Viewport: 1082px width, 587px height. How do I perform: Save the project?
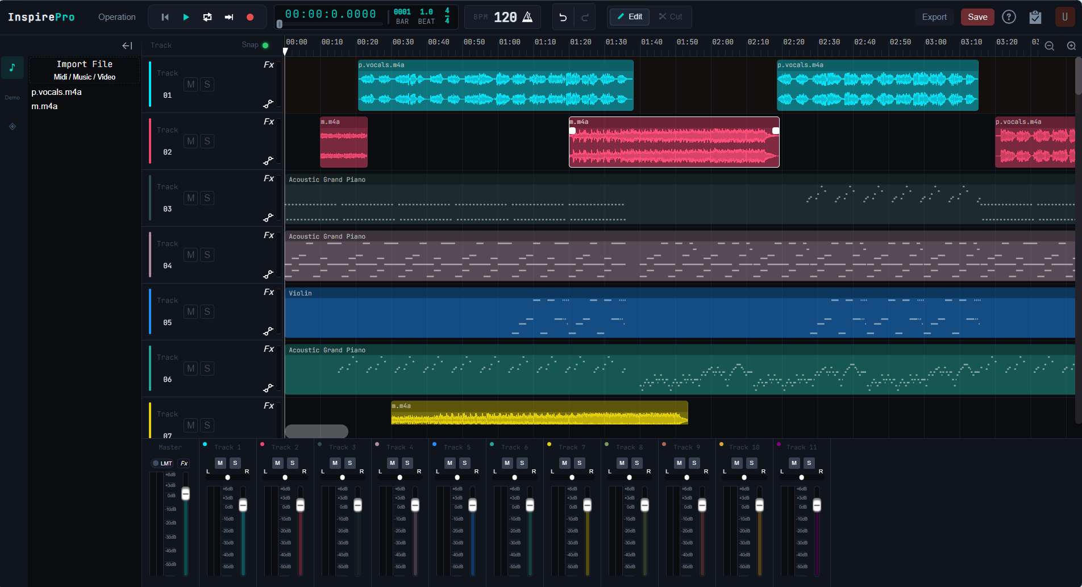(977, 17)
